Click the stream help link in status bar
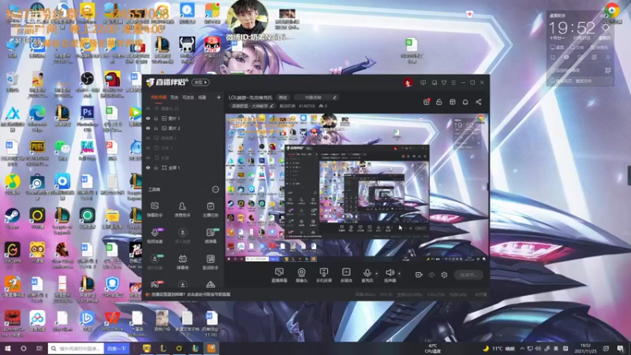The height and width of the screenshot is (355, 631). 191,294
